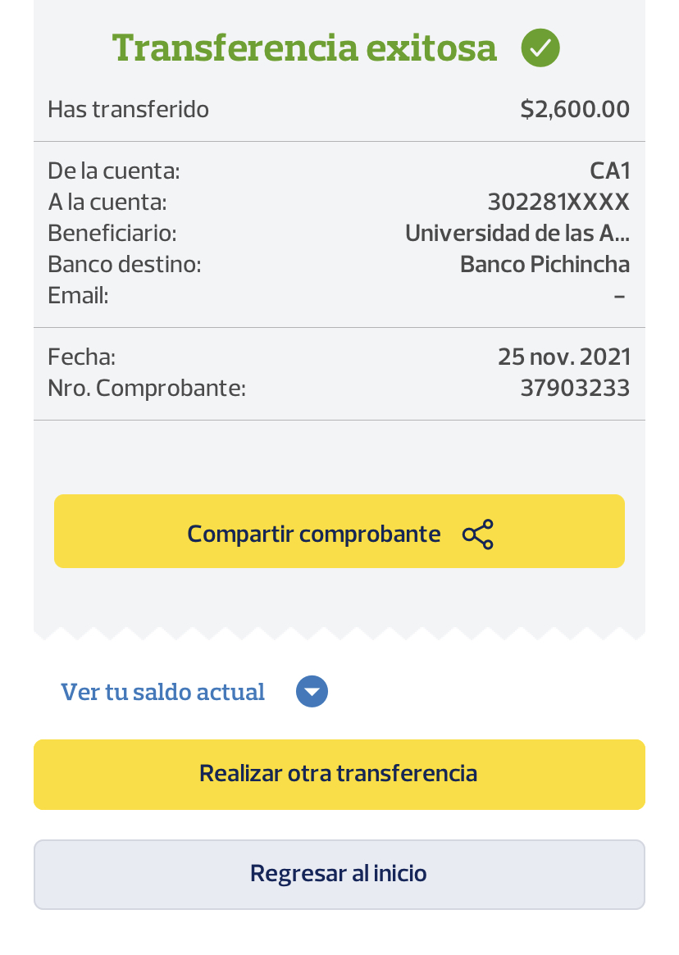The width and height of the screenshot is (679, 955).
Task: Select the receipt number 37903233
Action: (x=575, y=388)
